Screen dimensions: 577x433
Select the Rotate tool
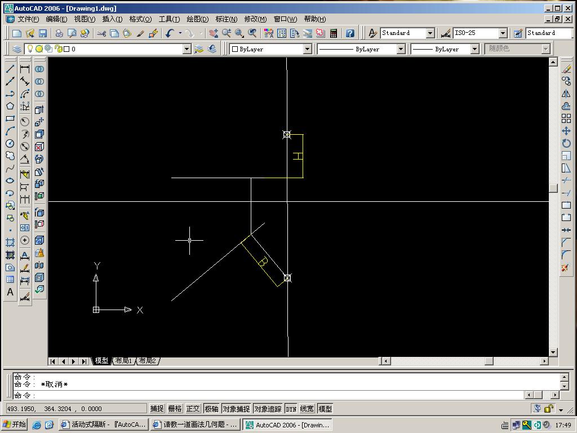coord(566,144)
